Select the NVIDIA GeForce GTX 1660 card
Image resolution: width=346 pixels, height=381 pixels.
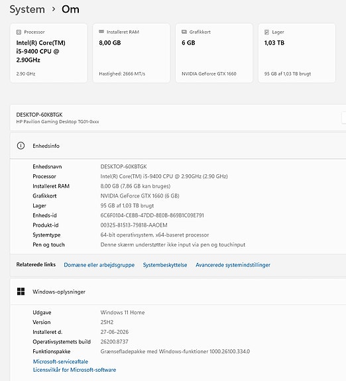pyautogui.click(x=214, y=53)
